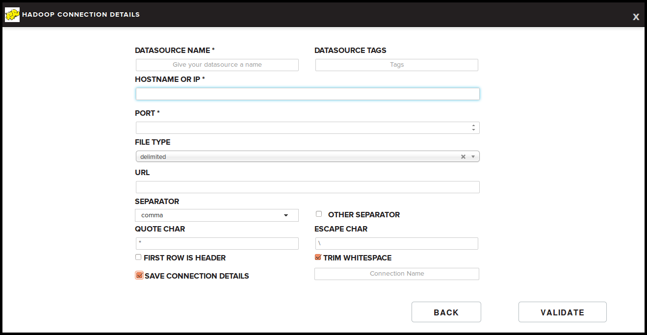
Task: Click the Back button
Action: coord(446,312)
